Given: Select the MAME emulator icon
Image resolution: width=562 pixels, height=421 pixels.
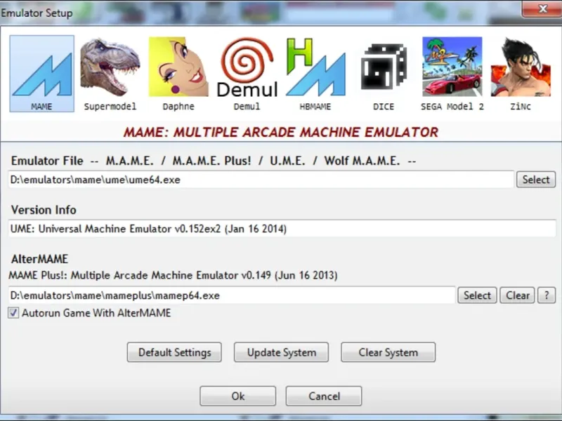Looking at the screenshot, I should pyautogui.click(x=42, y=74).
